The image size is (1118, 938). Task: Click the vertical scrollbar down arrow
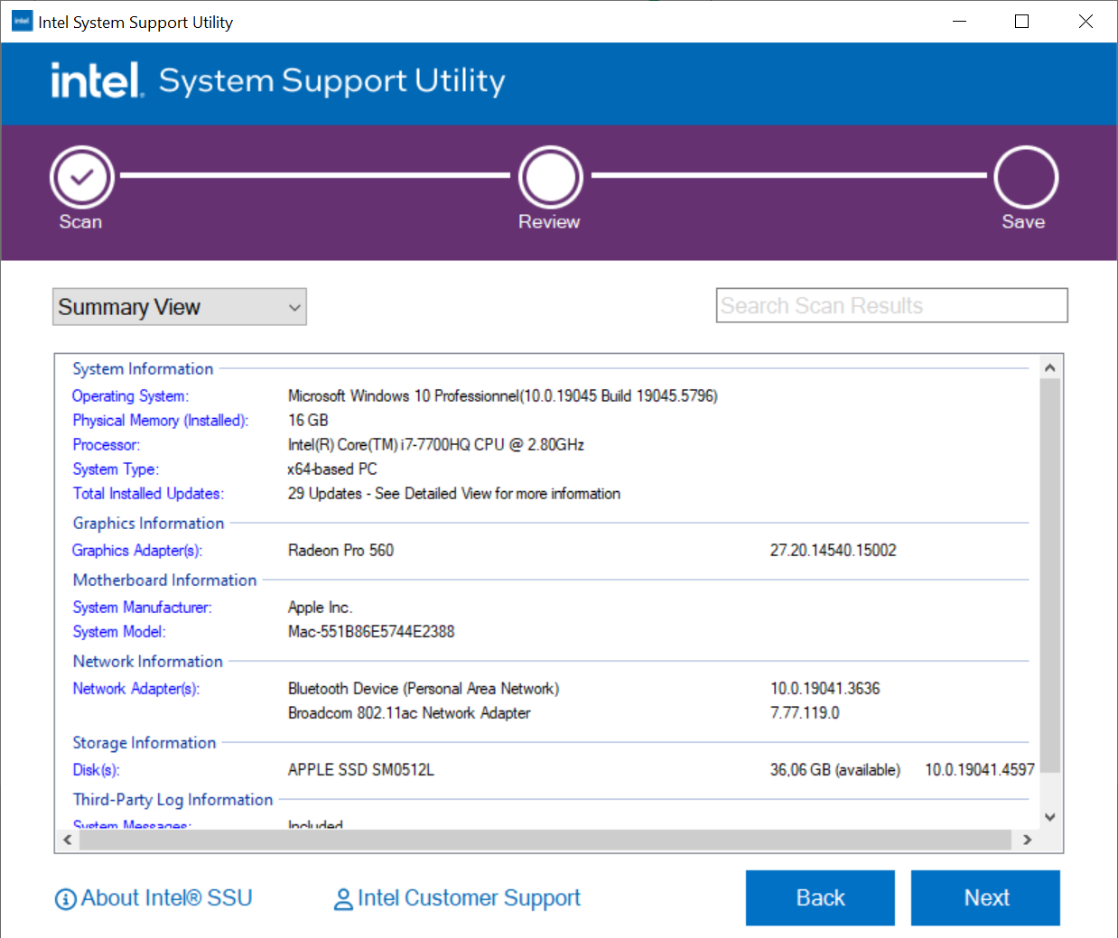click(x=1049, y=817)
